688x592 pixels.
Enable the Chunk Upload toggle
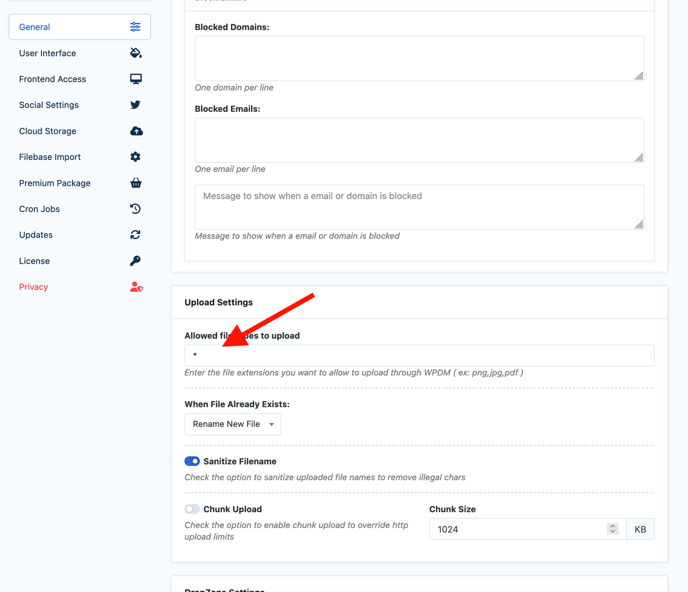[x=192, y=509]
